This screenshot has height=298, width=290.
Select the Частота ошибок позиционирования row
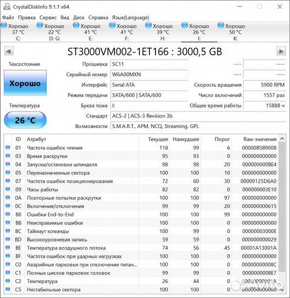click(x=141, y=181)
